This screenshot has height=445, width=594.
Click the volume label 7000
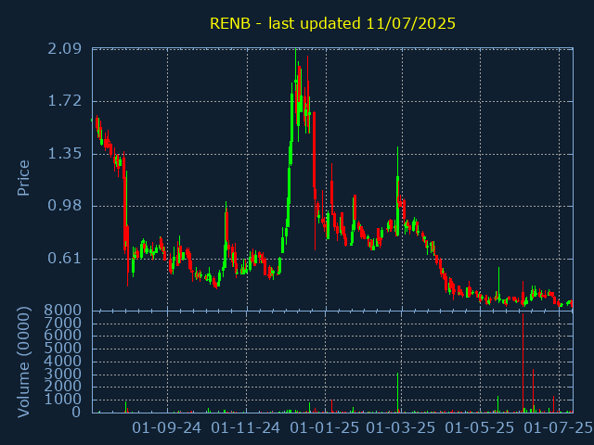tap(63, 323)
